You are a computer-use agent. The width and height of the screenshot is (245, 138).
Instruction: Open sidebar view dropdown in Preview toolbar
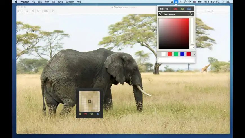20,11
